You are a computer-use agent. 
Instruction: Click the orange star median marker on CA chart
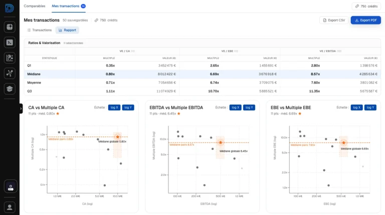(118, 136)
